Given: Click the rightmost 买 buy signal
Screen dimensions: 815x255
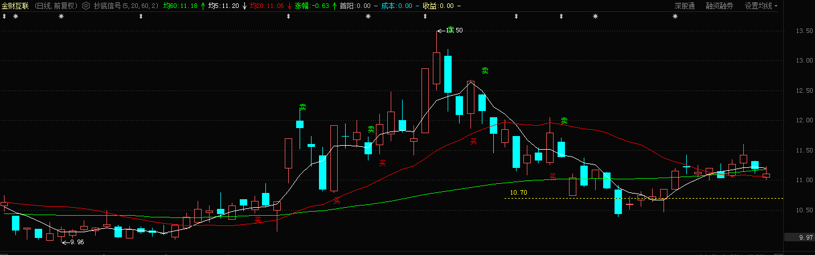Looking at the screenshot, I should click(552, 176).
